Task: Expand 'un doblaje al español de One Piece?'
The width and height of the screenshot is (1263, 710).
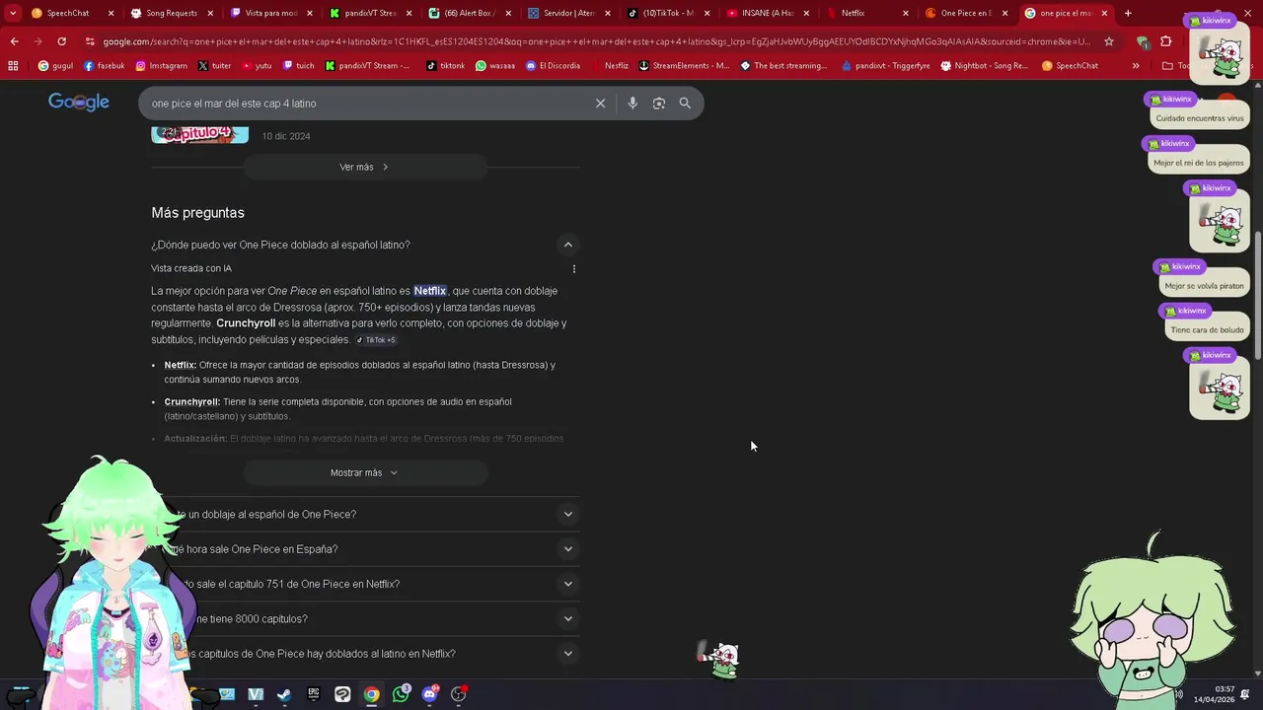Action: click(x=567, y=514)
